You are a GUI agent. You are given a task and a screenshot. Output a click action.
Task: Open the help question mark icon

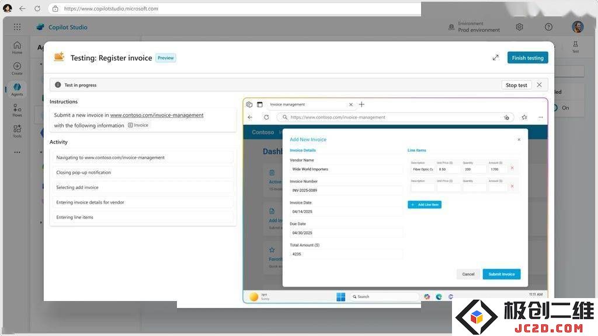[x=548, y=27]
